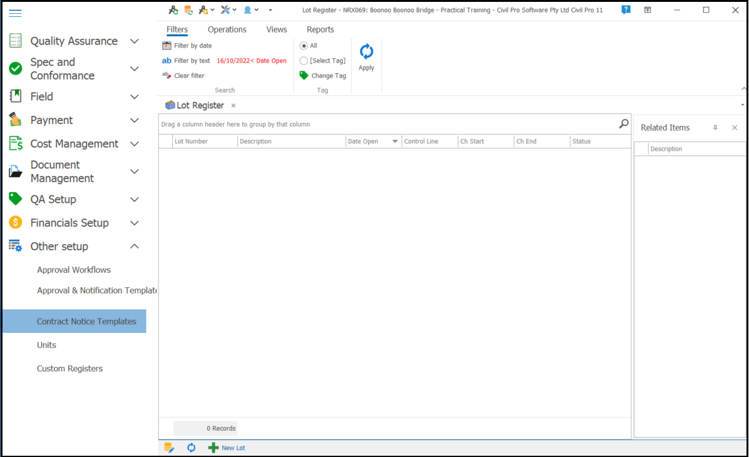Pin the Related Items panel
Viewport: 749px width, 457px height.
click(x=715, y=128)
